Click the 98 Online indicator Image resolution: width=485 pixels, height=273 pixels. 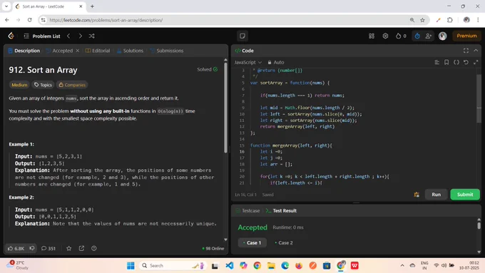pos(213,249)
